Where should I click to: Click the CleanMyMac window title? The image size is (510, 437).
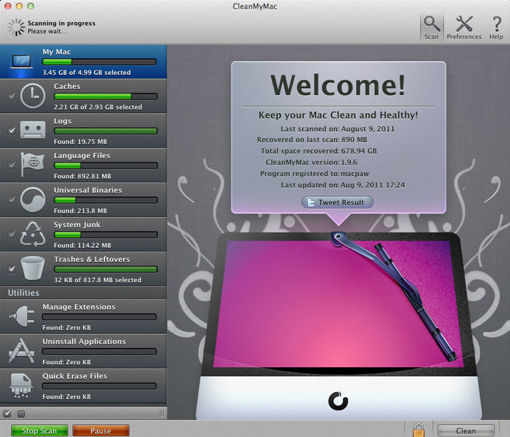[x=255, y=6]
